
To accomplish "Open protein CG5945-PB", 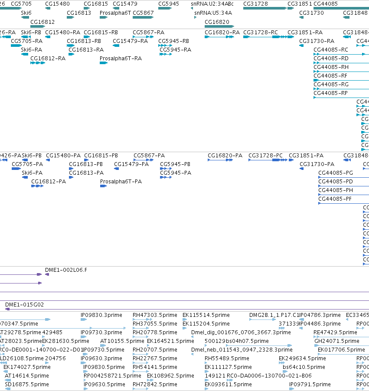I will click(x=175, y=164).
